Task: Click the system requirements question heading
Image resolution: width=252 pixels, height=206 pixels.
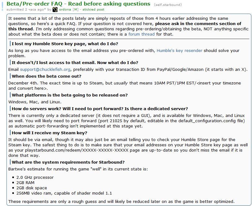Action: pos(68,162)
